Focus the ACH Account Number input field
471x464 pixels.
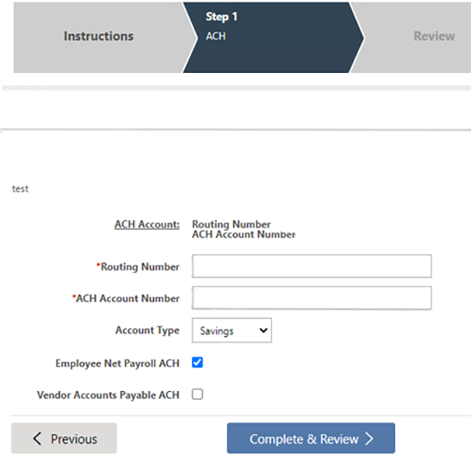tap(312, 298)
